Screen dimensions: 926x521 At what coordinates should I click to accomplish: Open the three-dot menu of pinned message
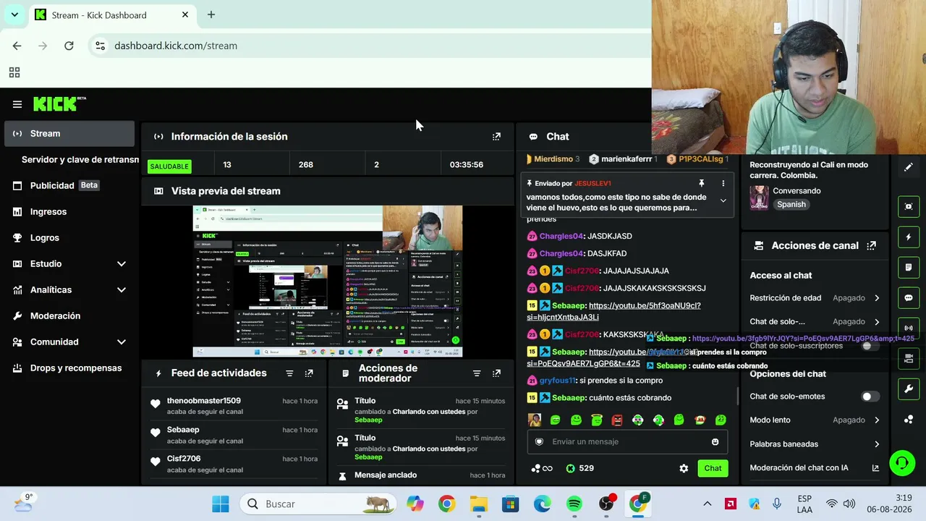tap(723, 184)
